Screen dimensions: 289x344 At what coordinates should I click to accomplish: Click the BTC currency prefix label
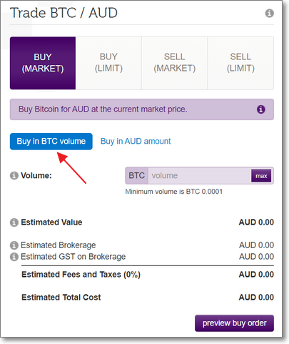[x=137, y=176]
